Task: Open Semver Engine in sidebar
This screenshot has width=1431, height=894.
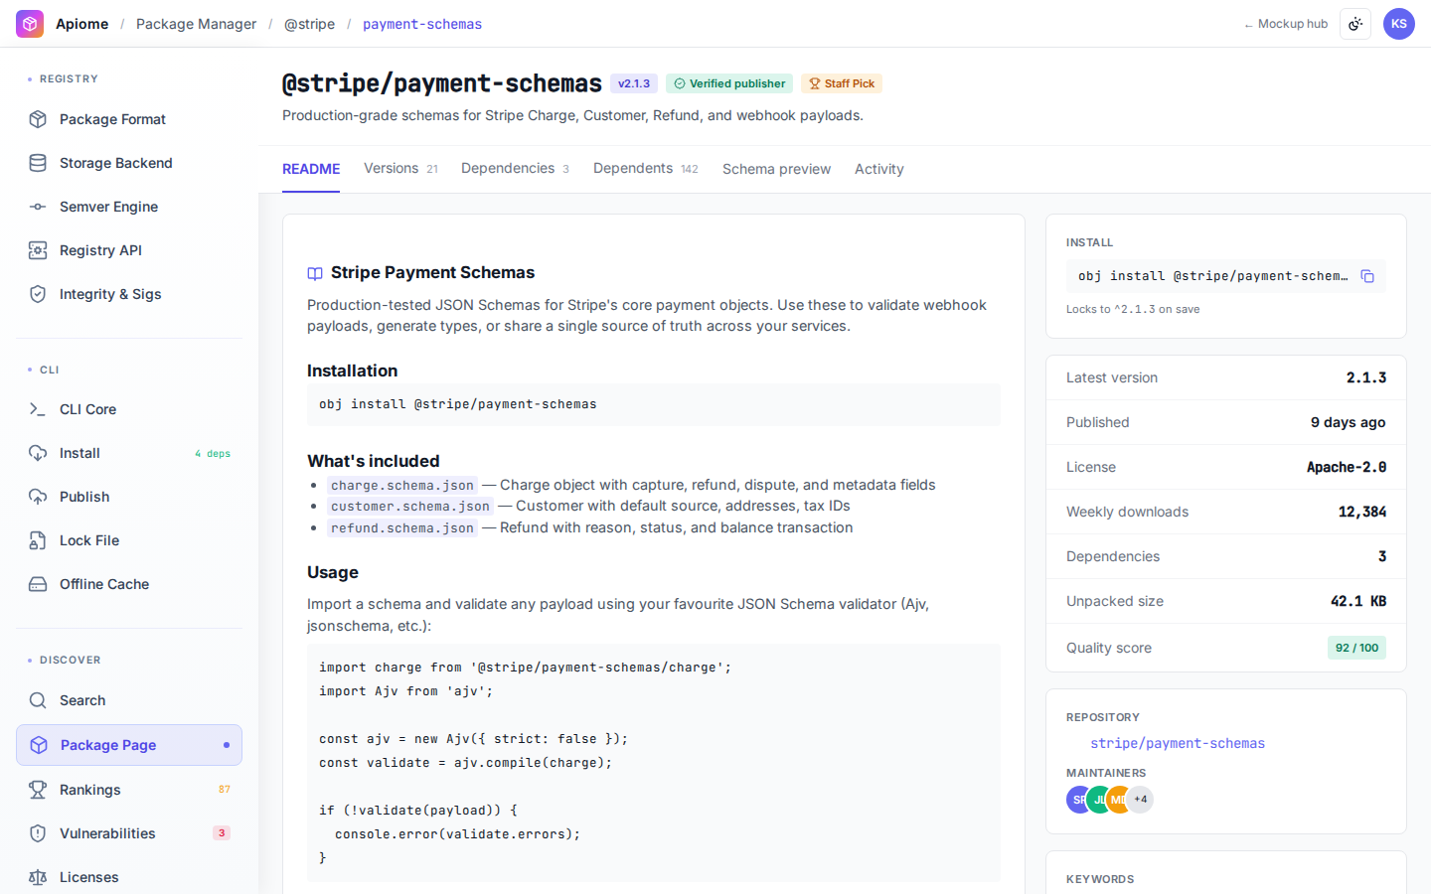Action: (x=129, y=207)
